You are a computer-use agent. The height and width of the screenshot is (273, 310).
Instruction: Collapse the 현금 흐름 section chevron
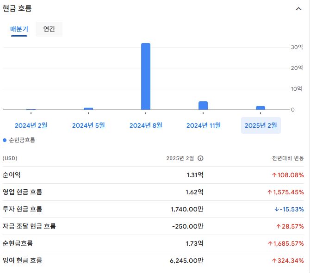point(298,9)
